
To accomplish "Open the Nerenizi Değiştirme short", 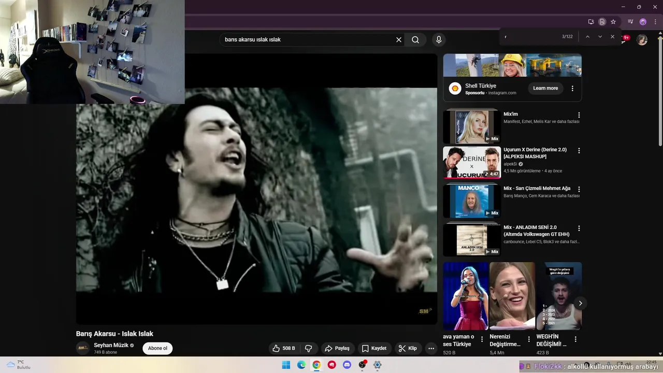I will tap(512, 296).
